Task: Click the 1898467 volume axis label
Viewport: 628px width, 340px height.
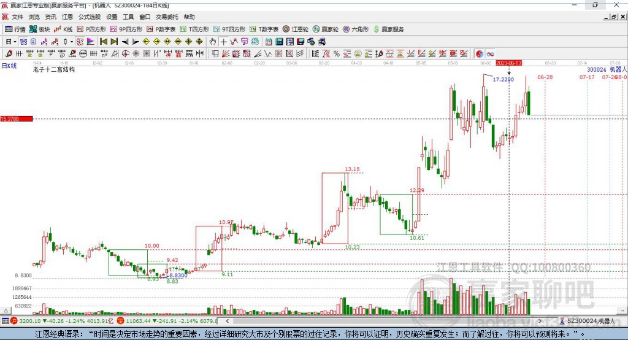Action: pyautogui.click(x=22, y=288)
